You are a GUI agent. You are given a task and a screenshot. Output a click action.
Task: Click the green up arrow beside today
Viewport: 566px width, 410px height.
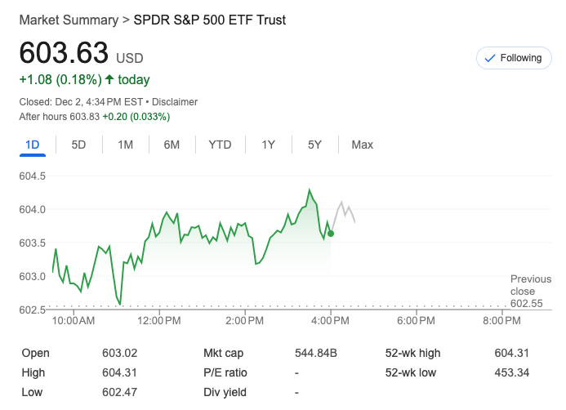click(x=109, y=79)
